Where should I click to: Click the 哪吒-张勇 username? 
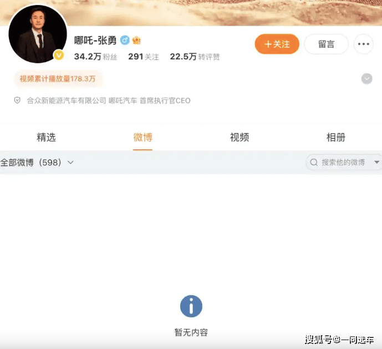tap(95, 41)
